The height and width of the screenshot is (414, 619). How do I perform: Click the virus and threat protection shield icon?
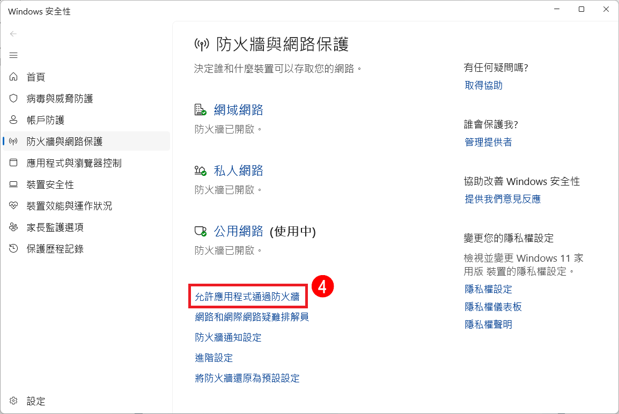point(14,99)
